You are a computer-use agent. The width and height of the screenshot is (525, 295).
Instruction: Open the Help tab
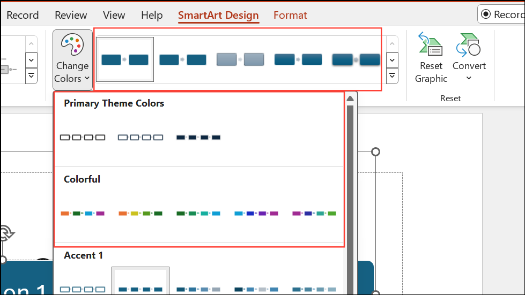(152, 15)
